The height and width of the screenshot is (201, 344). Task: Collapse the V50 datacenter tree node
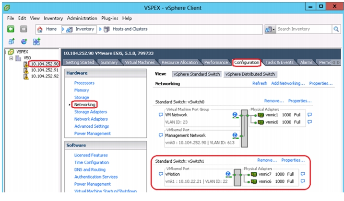[x=11, y=58]
